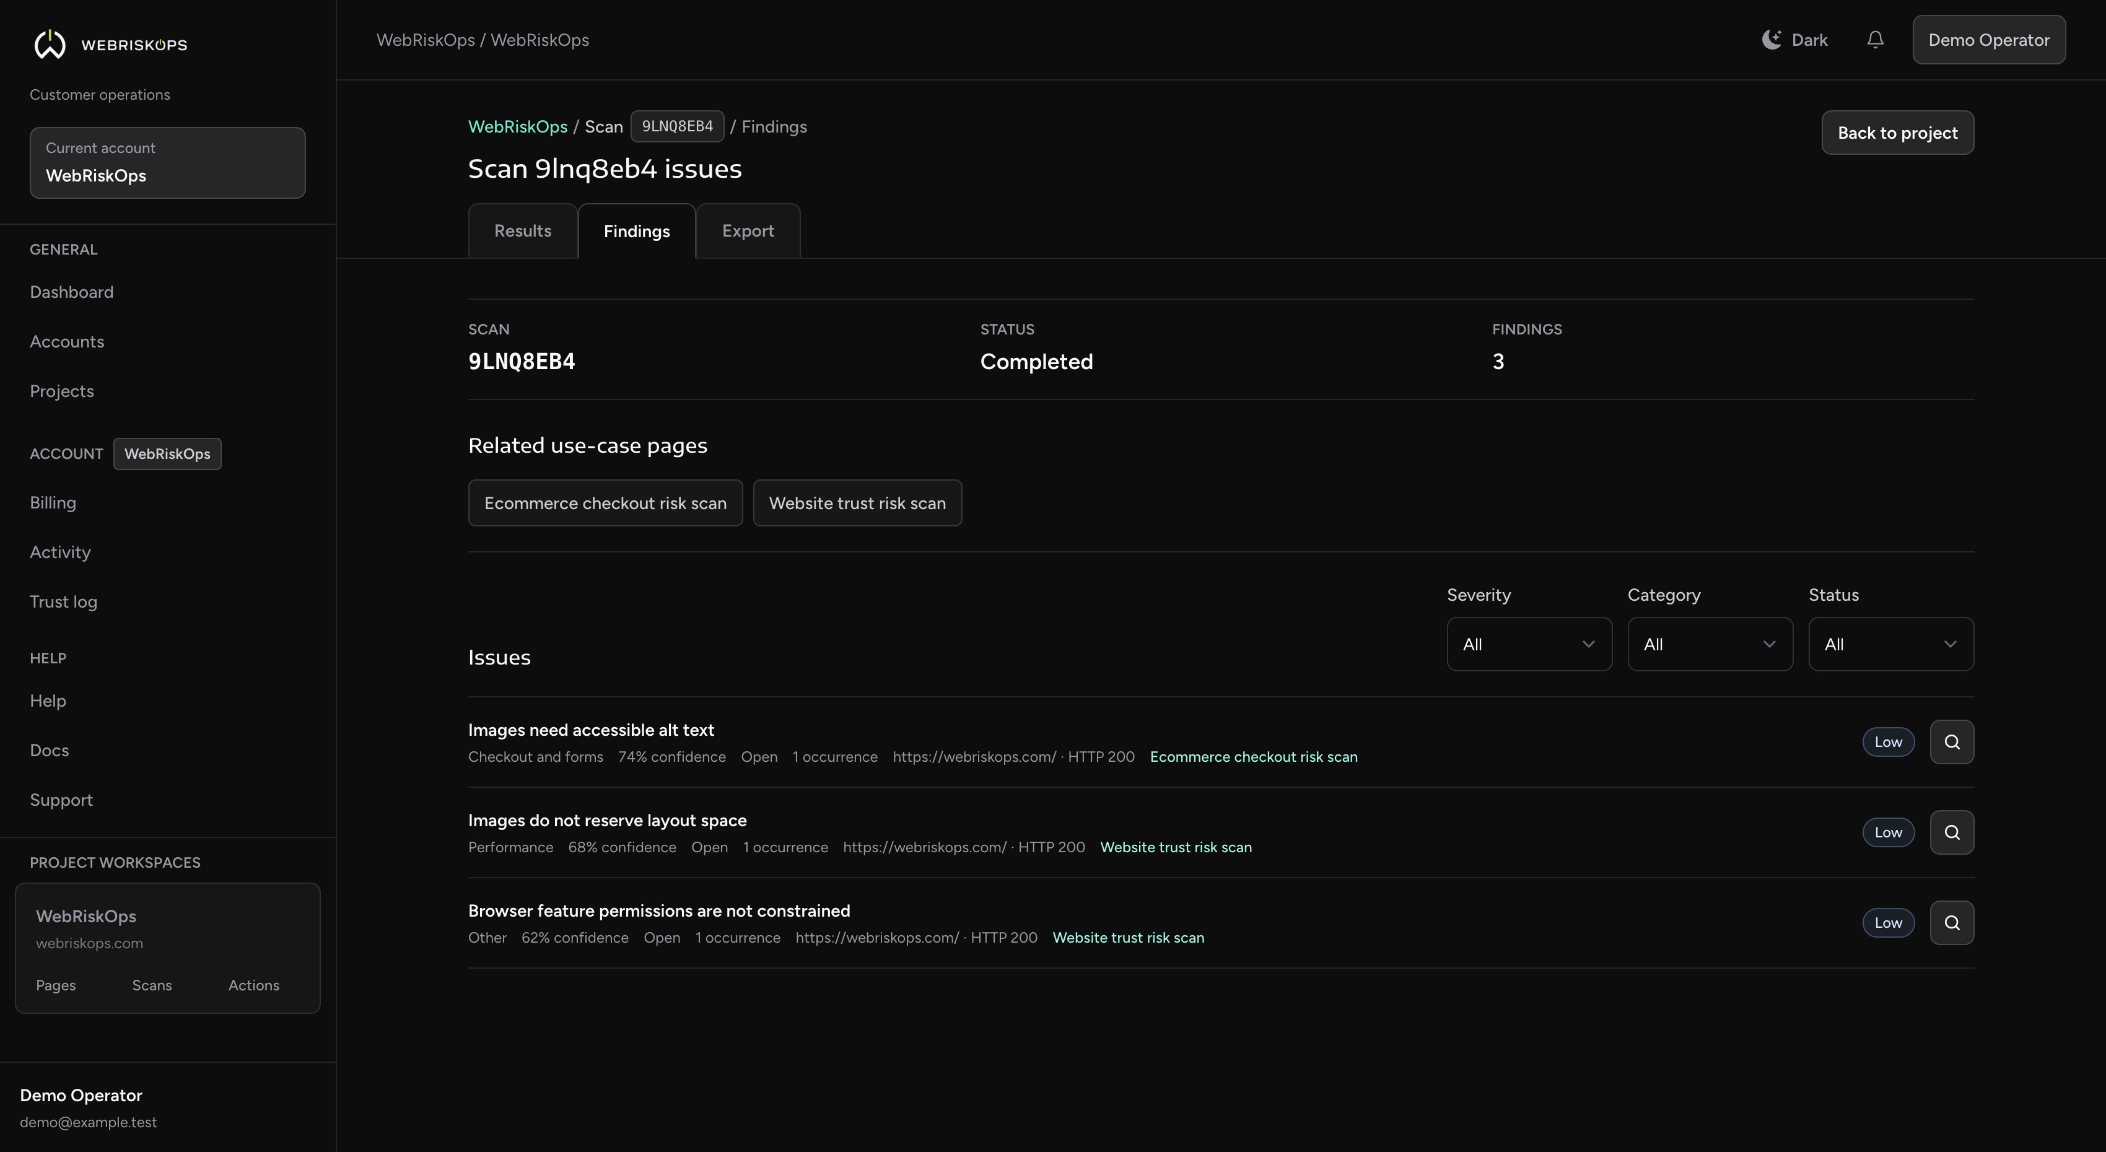Click 'Website trust risk scan' link in layout space issue
Image resolution: width=2106 pixels, height=1152 pixels.
(x=1176, y=847)
